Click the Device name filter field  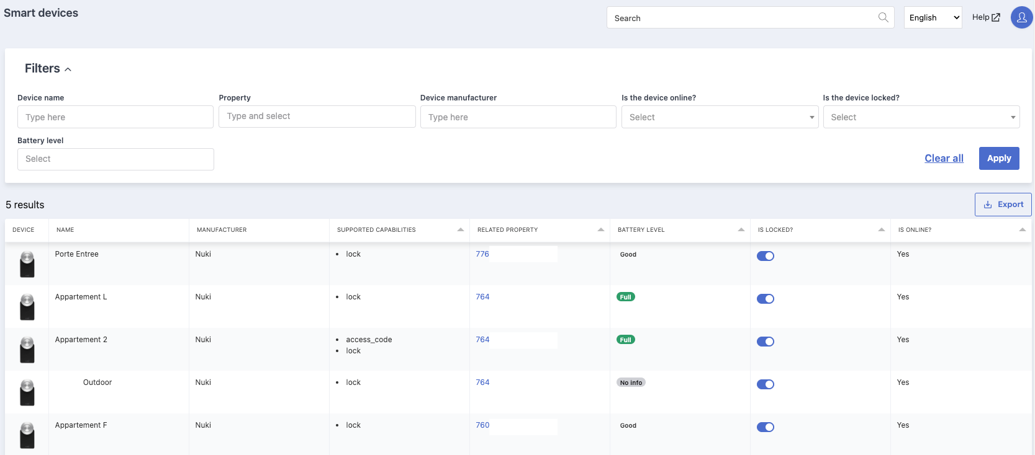pyautogui.click(x=115, y=117)
